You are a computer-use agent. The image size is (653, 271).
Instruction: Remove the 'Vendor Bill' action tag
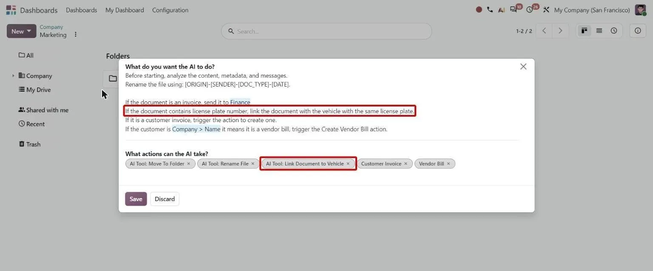click(x=449, y=164)
